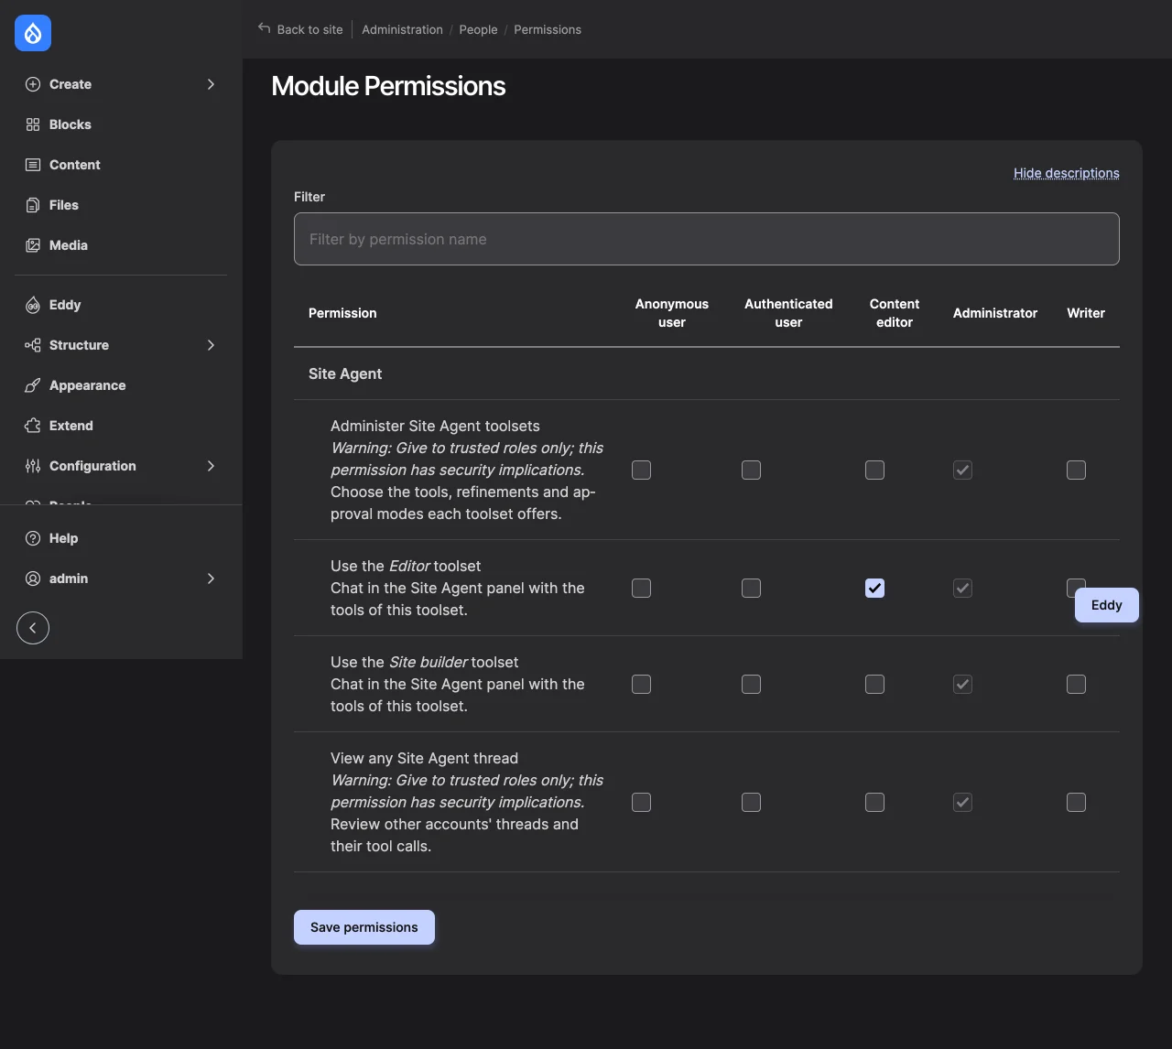Screen dimensions: 1172x1049
Task: Check Site builder toolset for Writer
Action: click(x=1077, y=684)
